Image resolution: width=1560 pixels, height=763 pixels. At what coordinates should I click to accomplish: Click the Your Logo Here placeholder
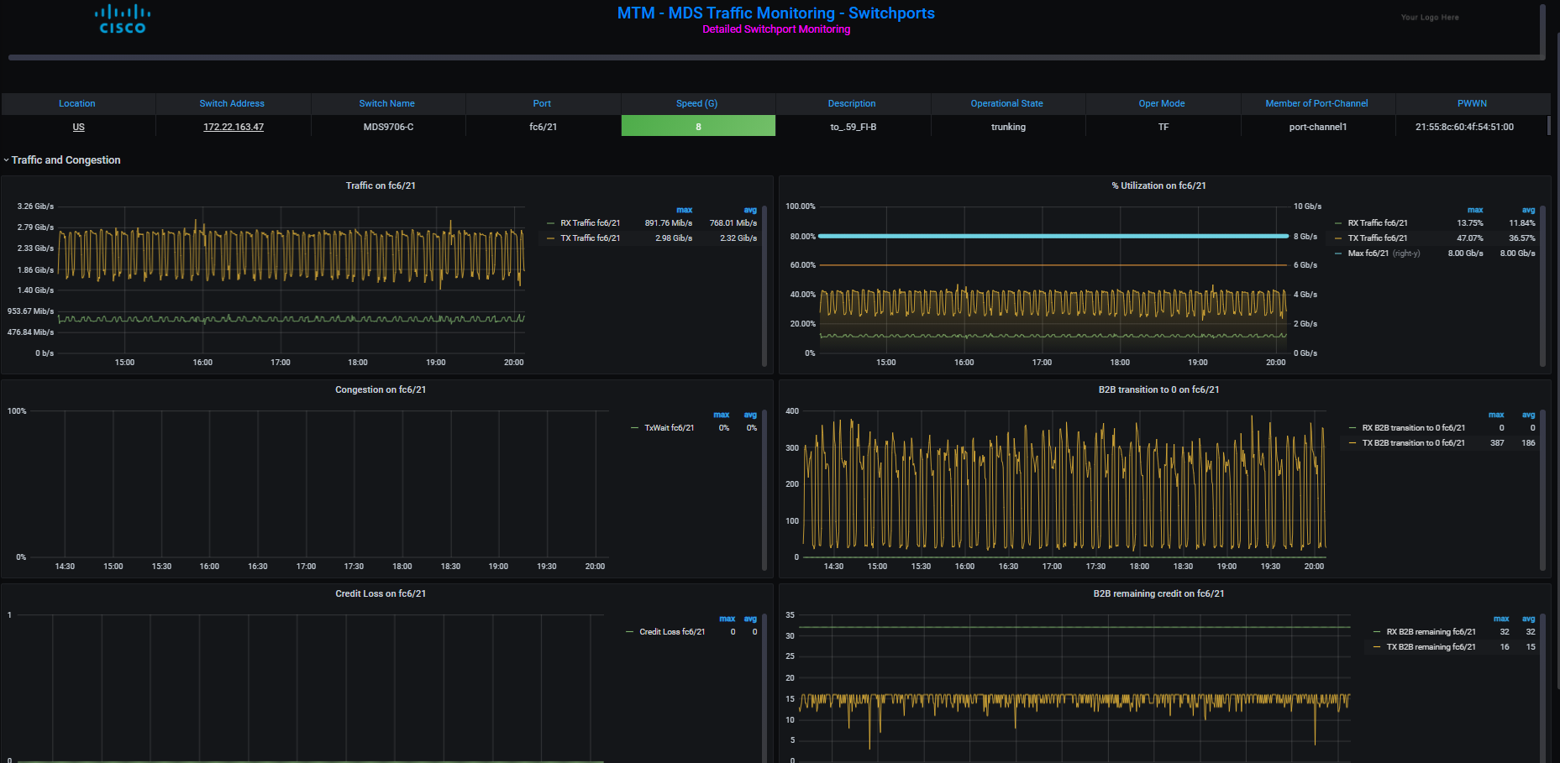[x=1430, y=17]
